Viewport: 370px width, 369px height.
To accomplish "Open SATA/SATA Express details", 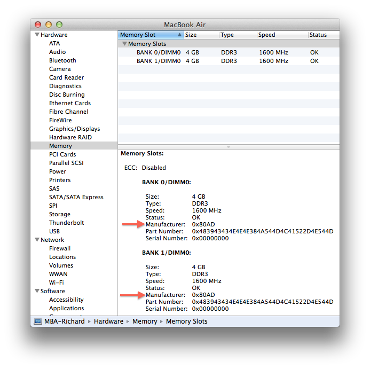I will pyautogui.click(x=76, y=197).
